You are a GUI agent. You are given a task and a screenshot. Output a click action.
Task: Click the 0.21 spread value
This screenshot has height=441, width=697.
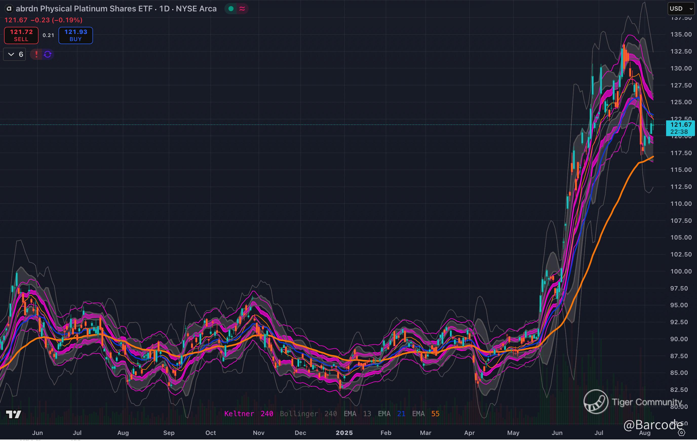pos(48,35)
